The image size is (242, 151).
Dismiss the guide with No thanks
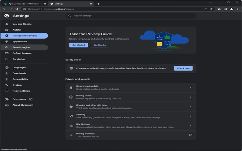(x=100, y=45)
